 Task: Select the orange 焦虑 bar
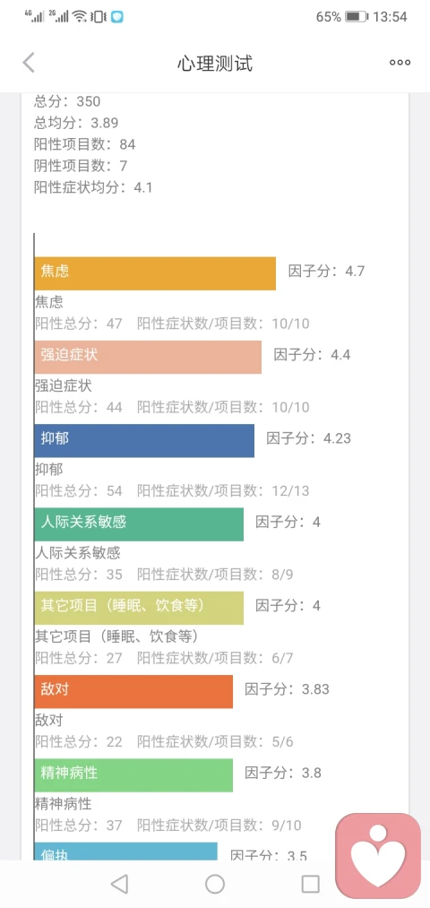(x=155, y=273)
